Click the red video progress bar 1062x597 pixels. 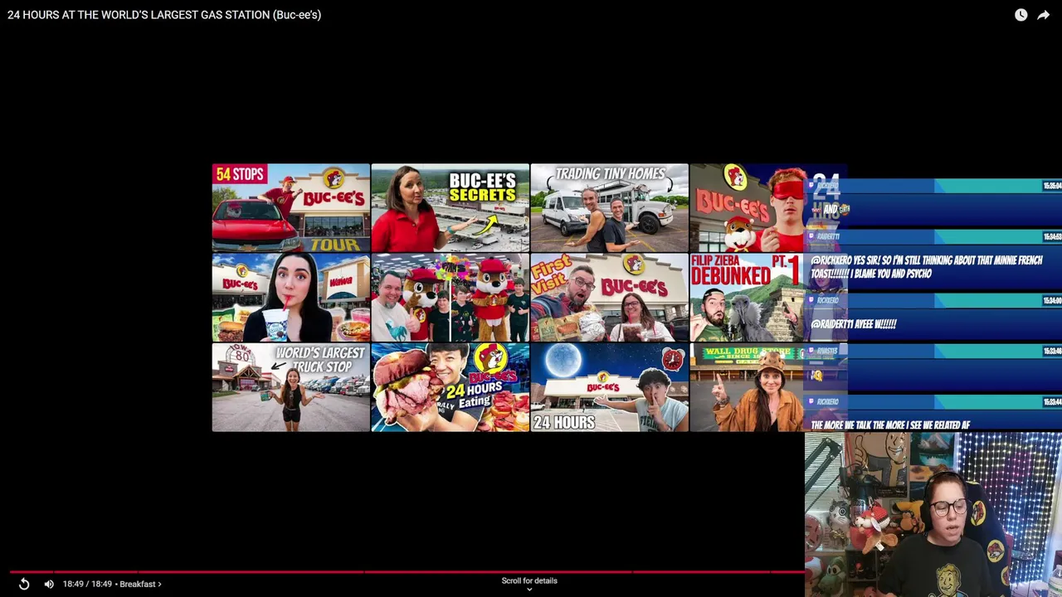[407, 571]
